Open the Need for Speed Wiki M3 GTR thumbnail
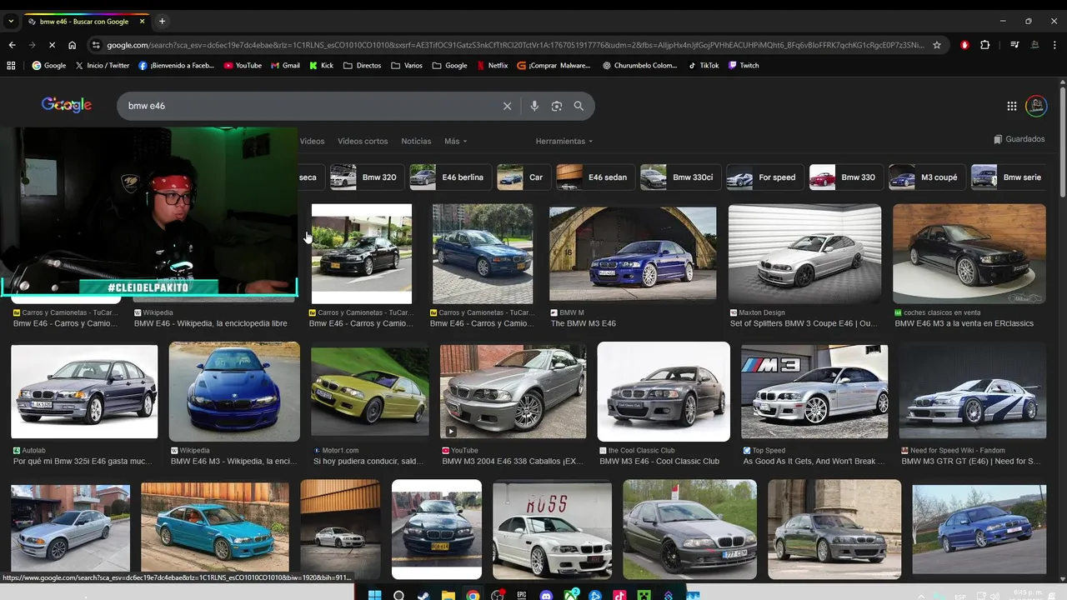 pyautogui.click(x=973, y=391)
